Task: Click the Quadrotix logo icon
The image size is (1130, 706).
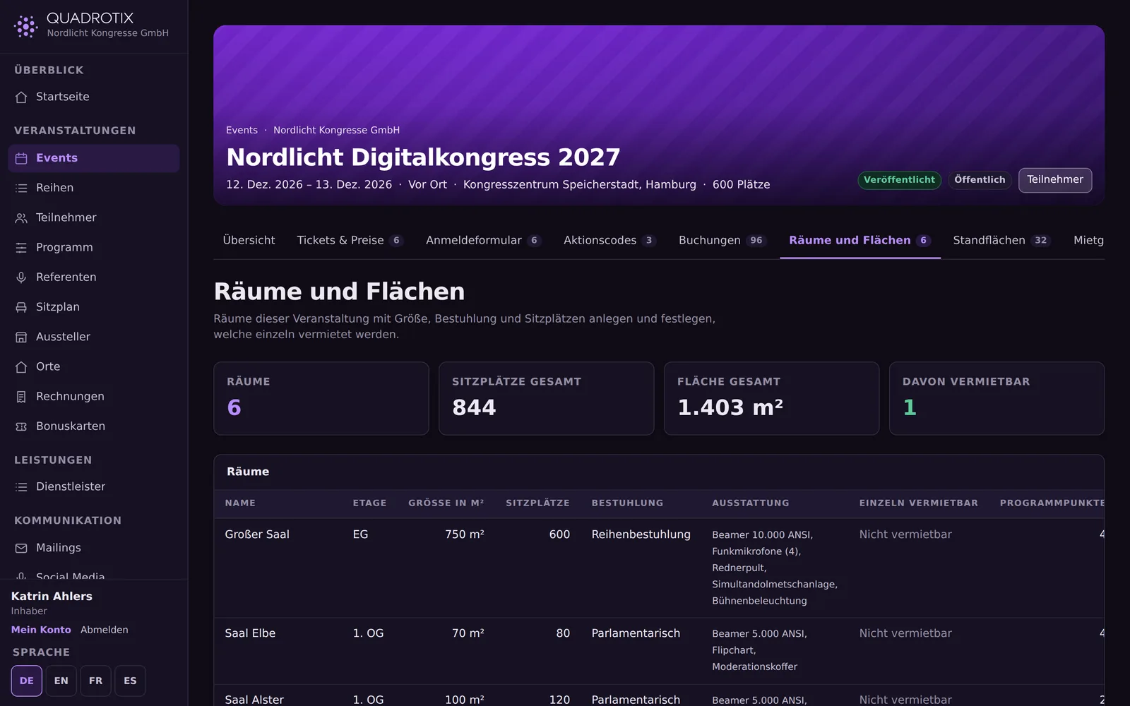Action: (25, 26)
